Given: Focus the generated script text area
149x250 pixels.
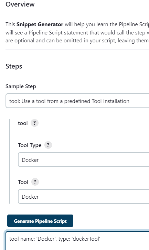Looking at the screenshot, I should click(77, 241).
